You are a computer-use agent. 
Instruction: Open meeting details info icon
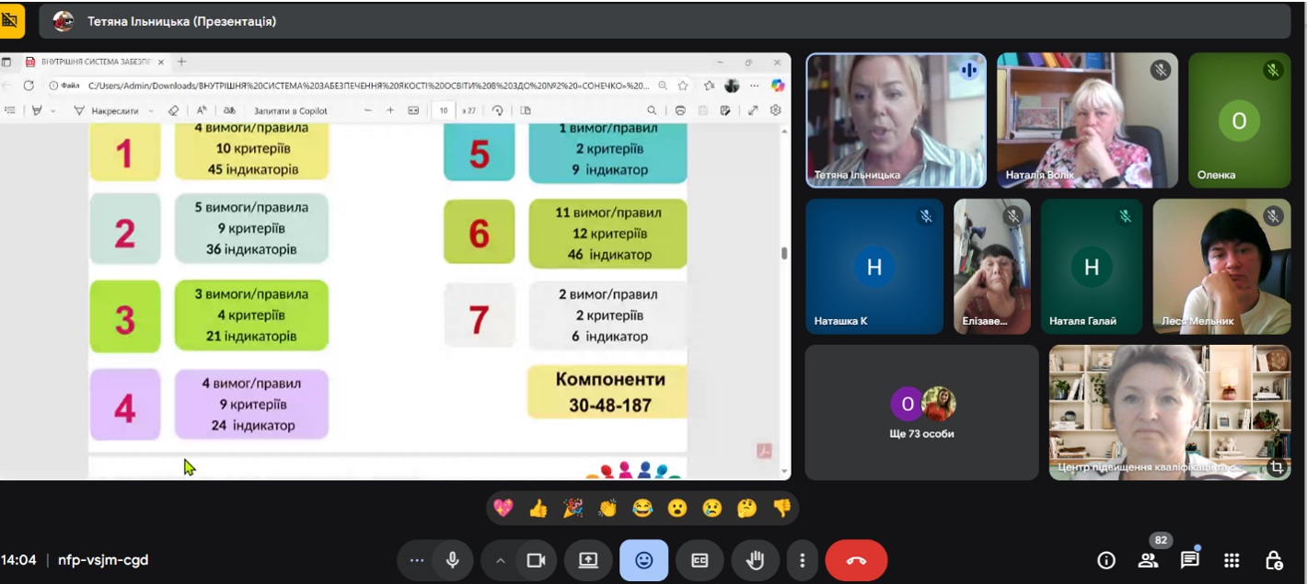(1106, 560)
